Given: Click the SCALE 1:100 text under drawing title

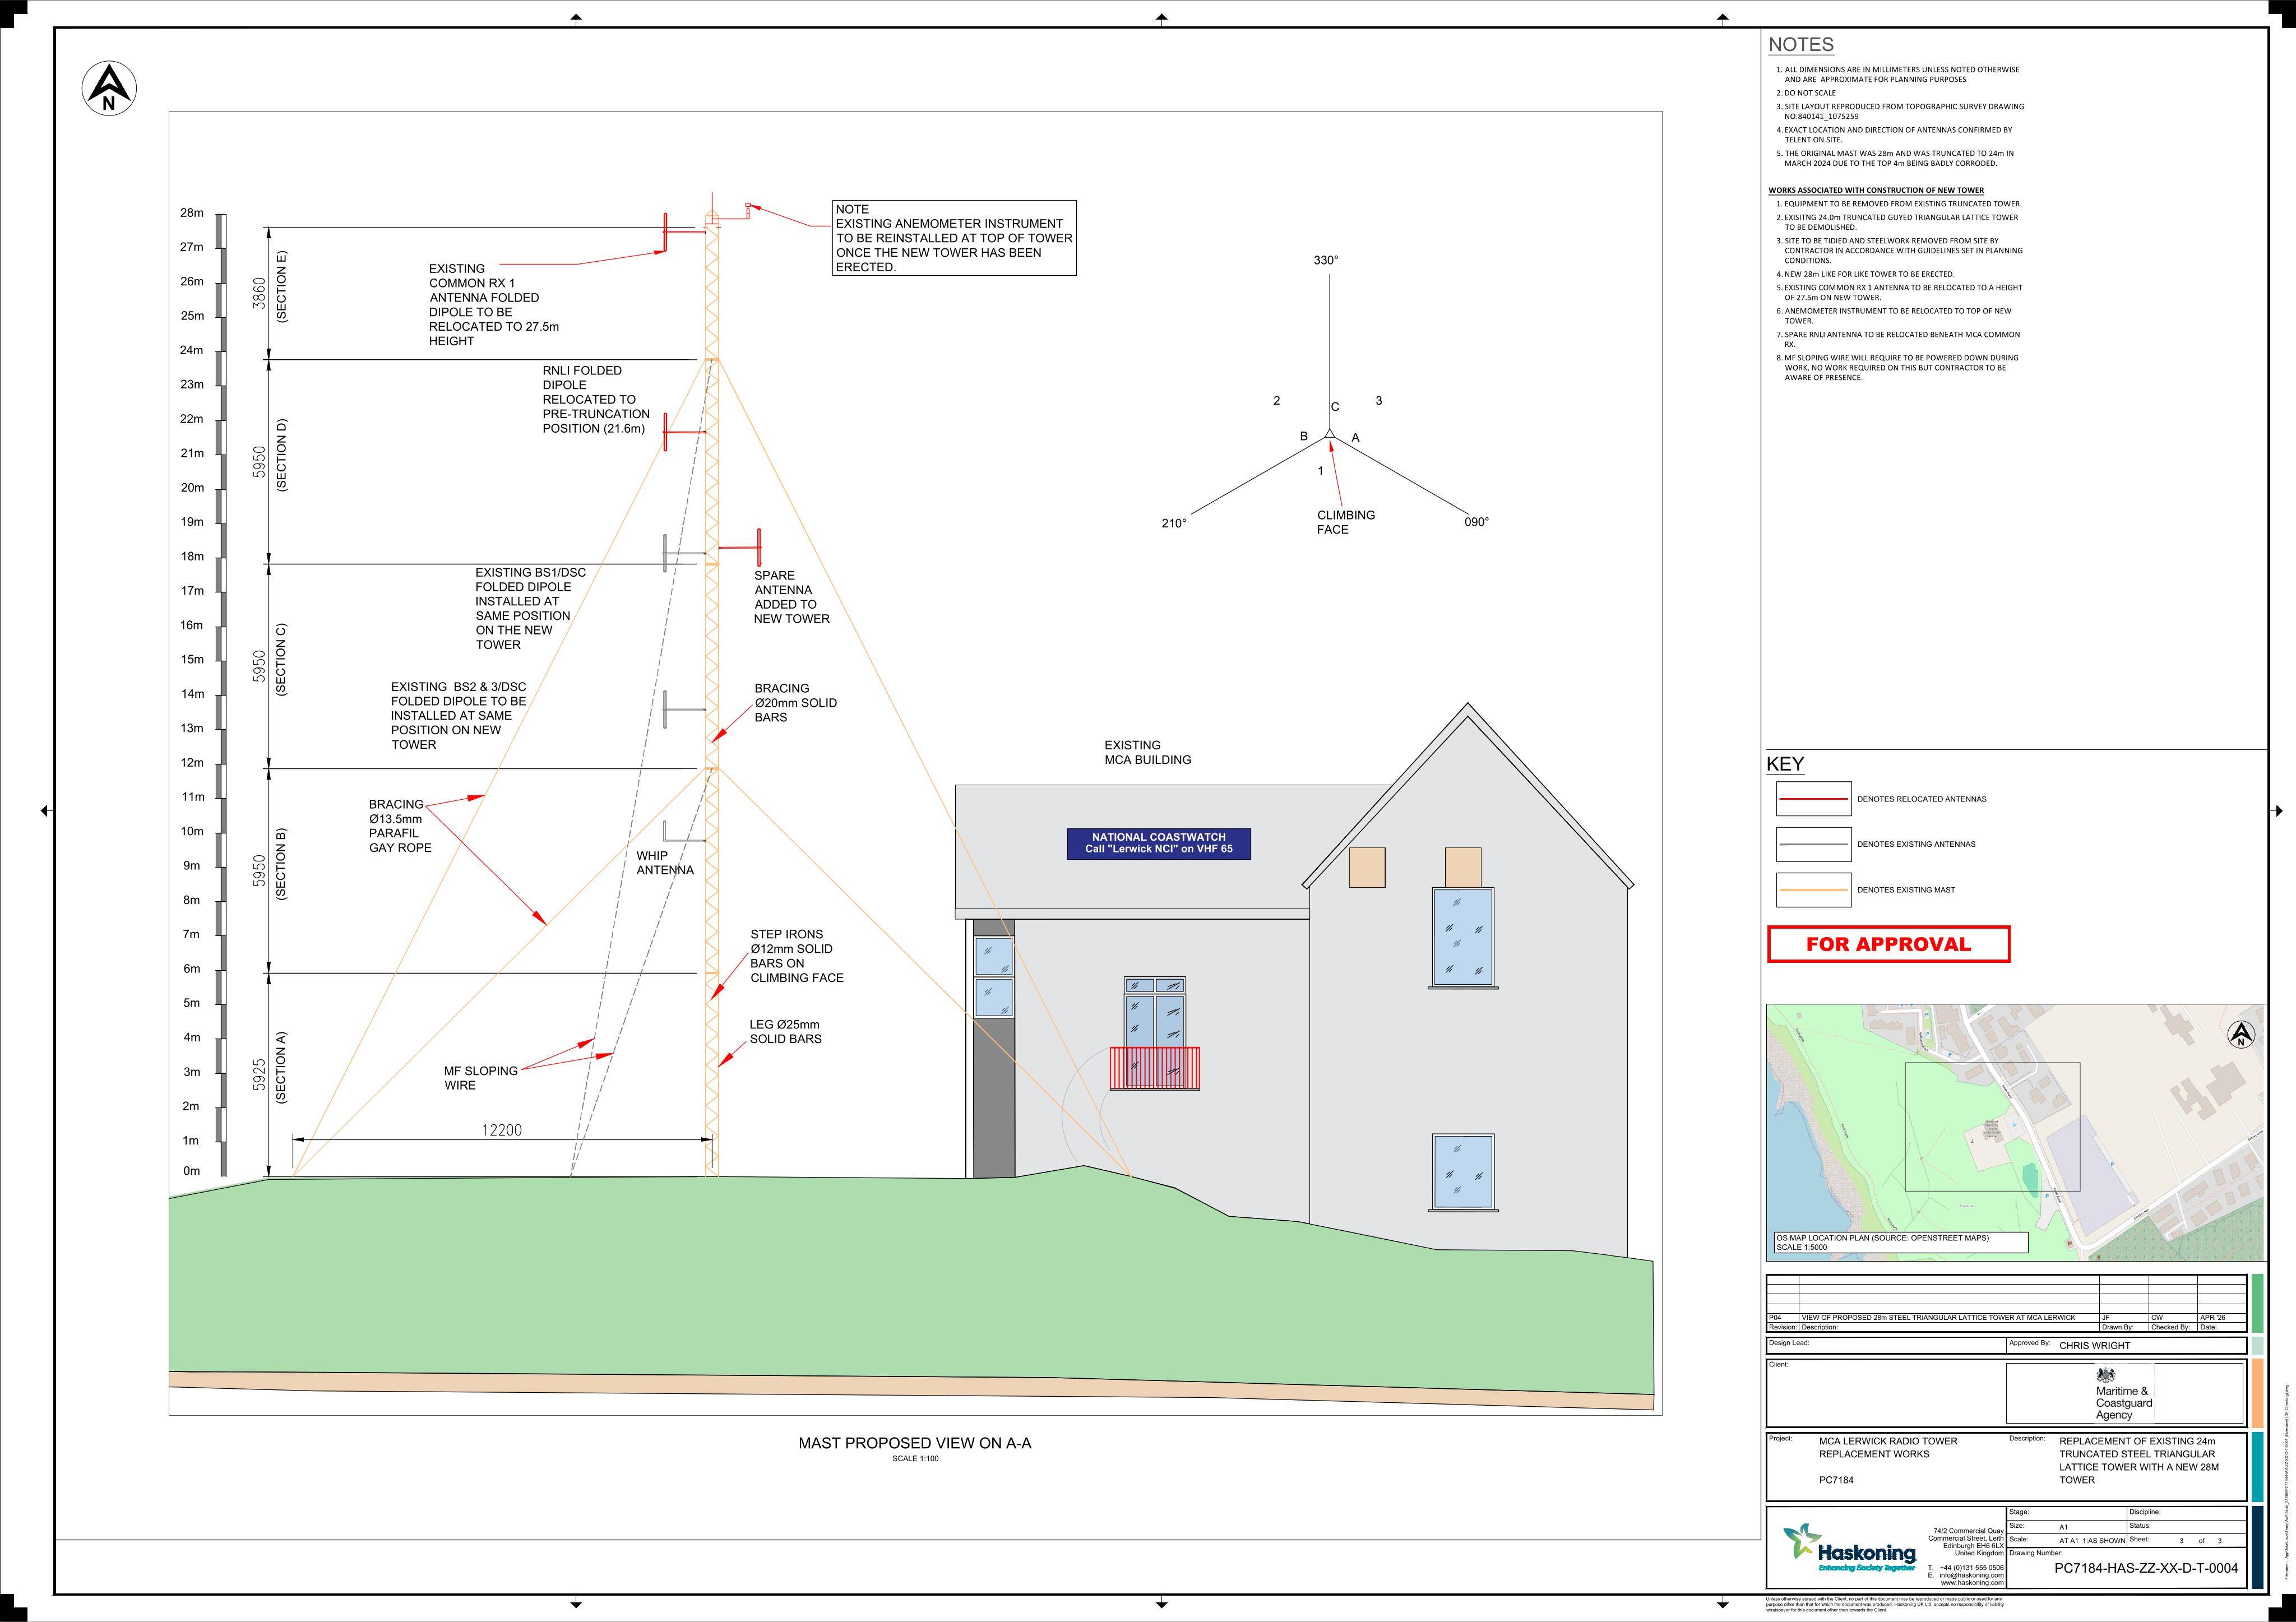Looking at the screenshot, I should coord(915,1459).
